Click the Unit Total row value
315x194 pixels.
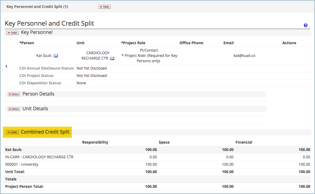tap(151, 172)
